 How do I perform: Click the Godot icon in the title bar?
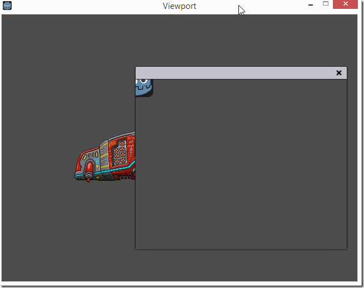click(7, 6)
